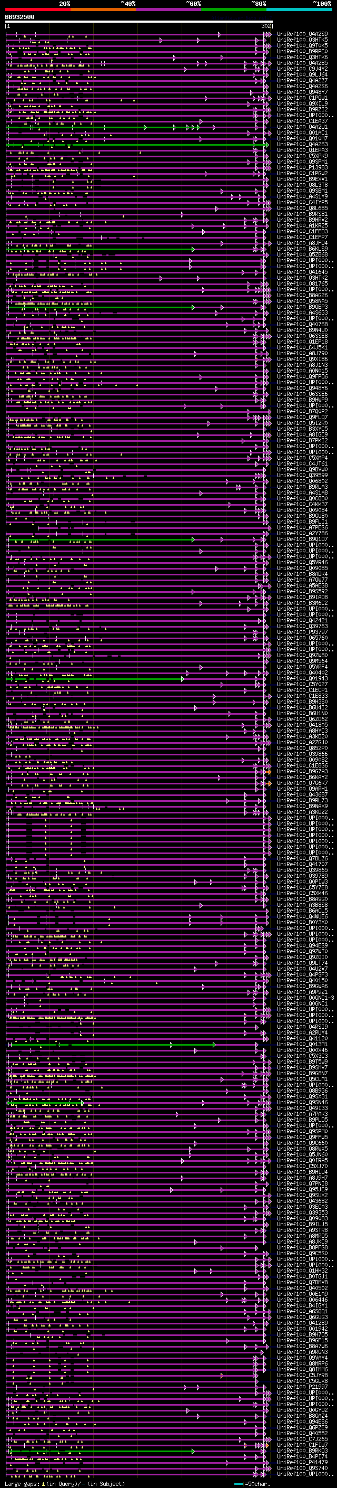Select the UniRef100_Q6ZD62 label
The width and height of the screenshot is (337, 1488).
[x=302, y=719]
